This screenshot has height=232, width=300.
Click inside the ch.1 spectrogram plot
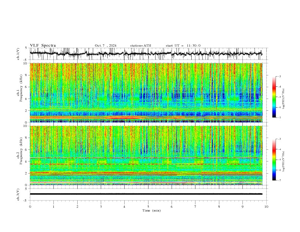click(146, 92)
